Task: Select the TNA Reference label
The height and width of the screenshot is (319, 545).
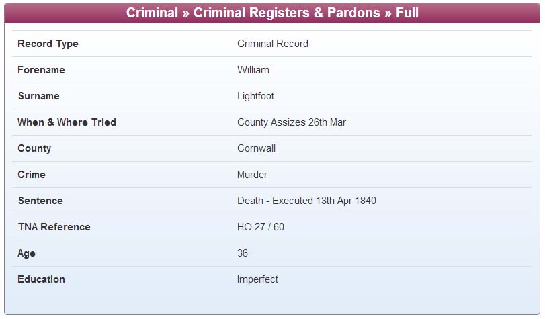Action: (54, 227)
